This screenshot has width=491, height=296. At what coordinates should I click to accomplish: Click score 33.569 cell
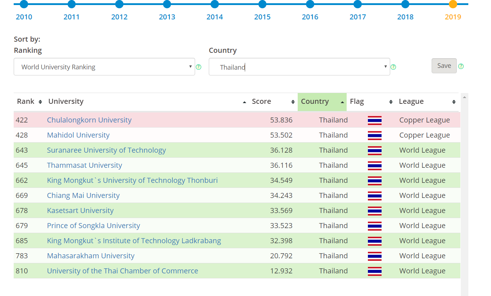[x=281, y=211]
